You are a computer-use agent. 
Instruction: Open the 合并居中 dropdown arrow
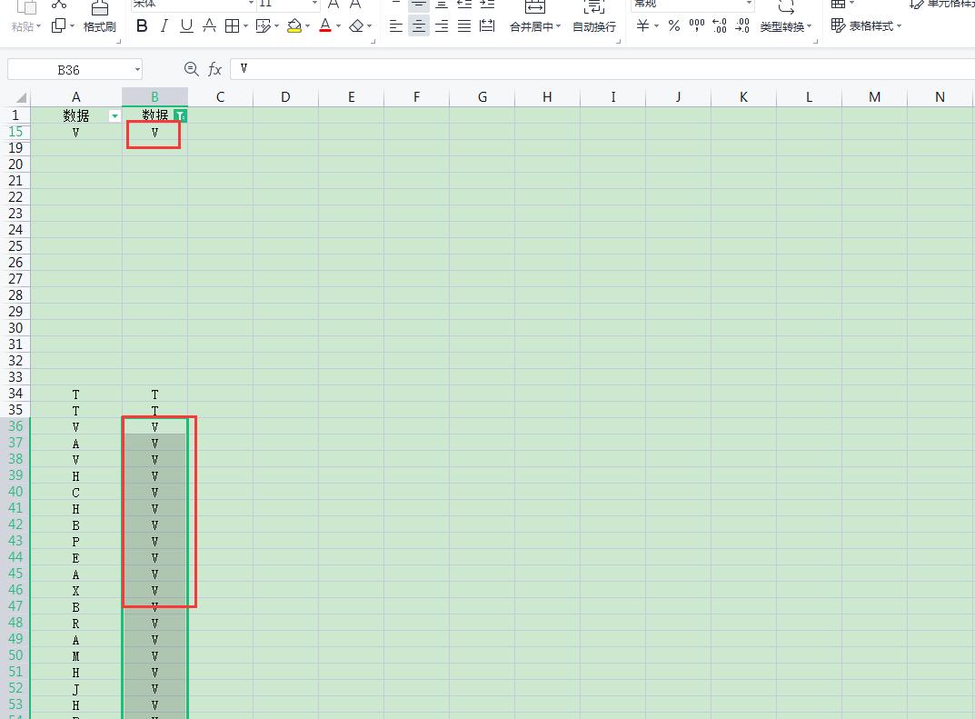click(x=558, y=26)
